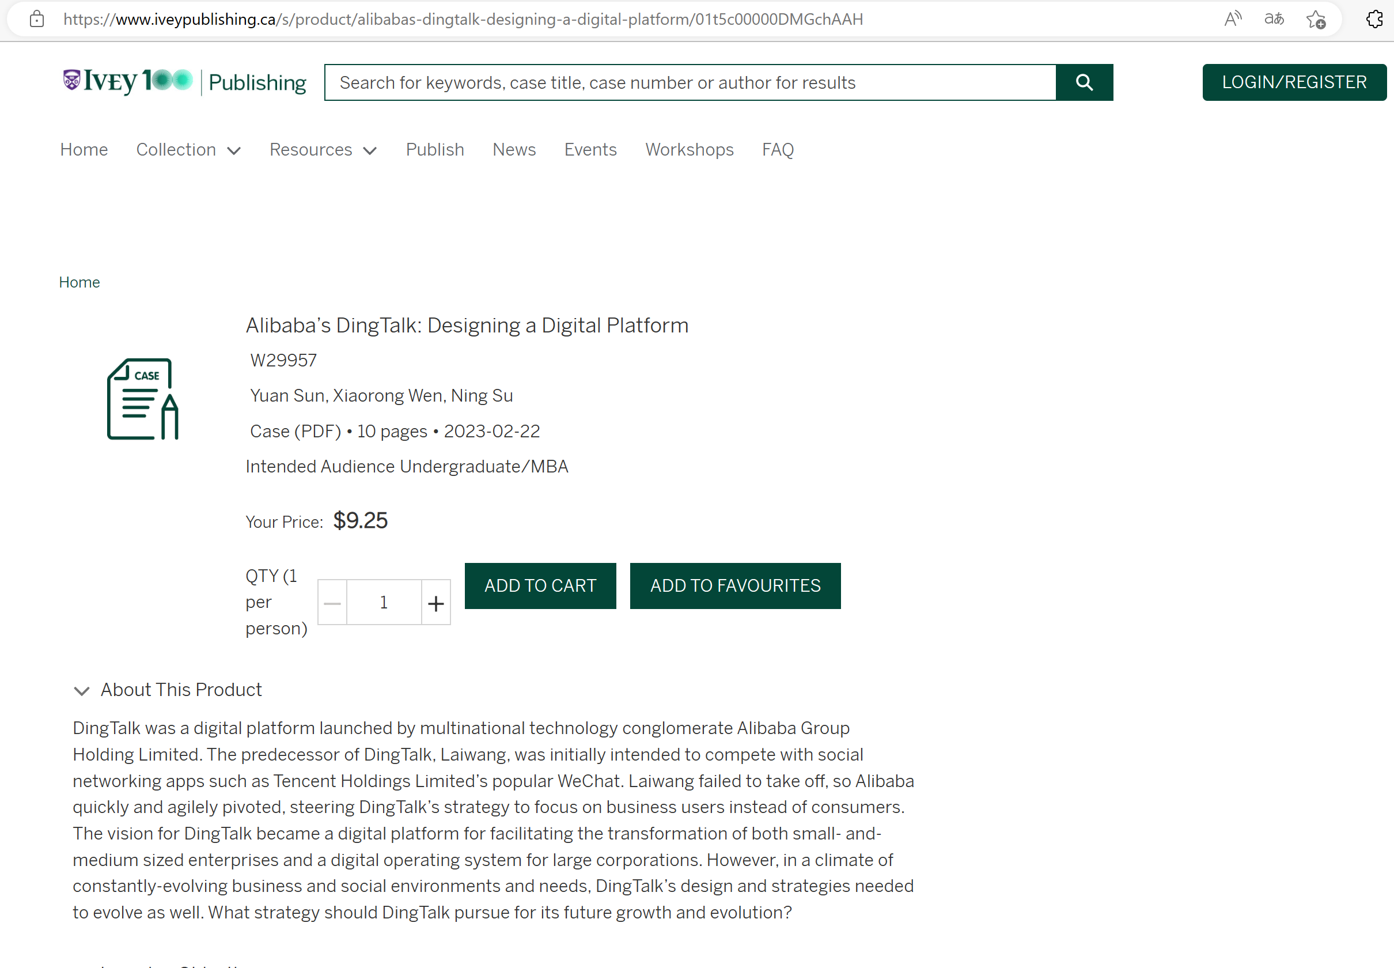The width and height of the screenshot is (1394, 968).
Task: Click the green case document icon
Action: [x=142, y=399]
